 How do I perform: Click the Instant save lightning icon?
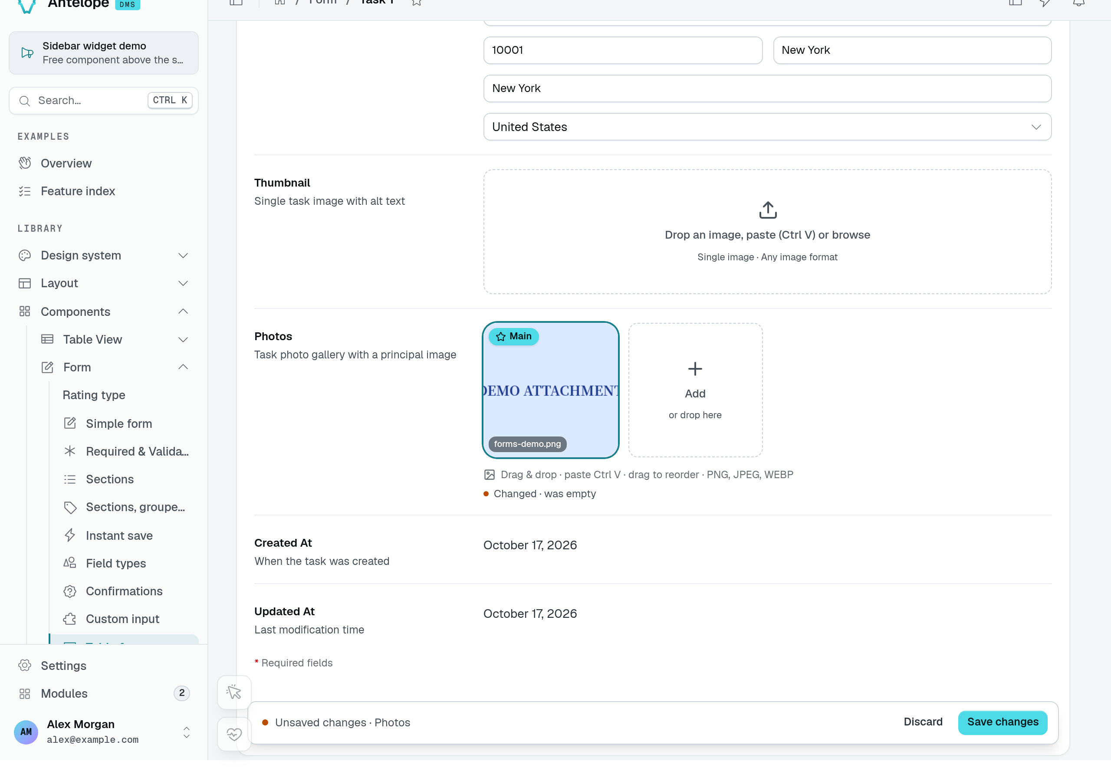(70, 535)
